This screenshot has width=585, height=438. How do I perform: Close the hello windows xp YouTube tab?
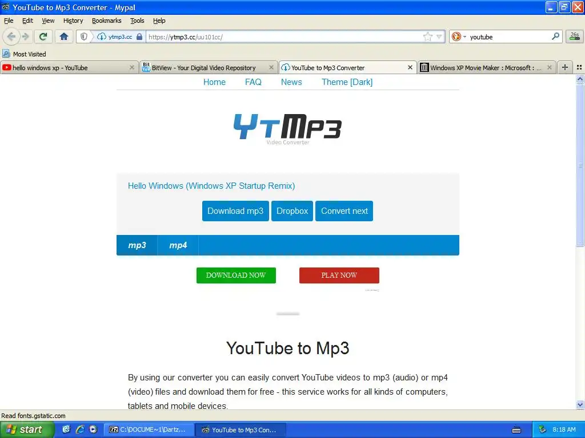point(132,67)
